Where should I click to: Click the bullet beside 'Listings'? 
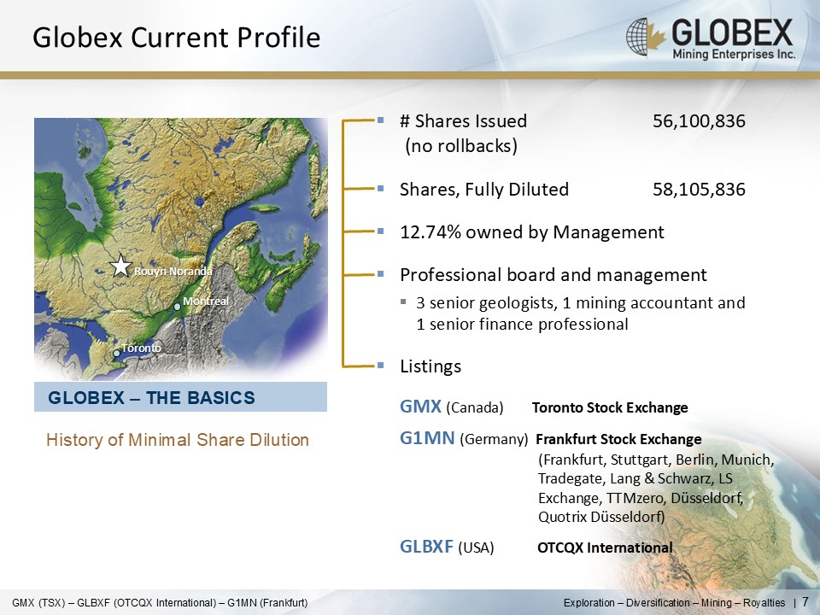(381, 366)
